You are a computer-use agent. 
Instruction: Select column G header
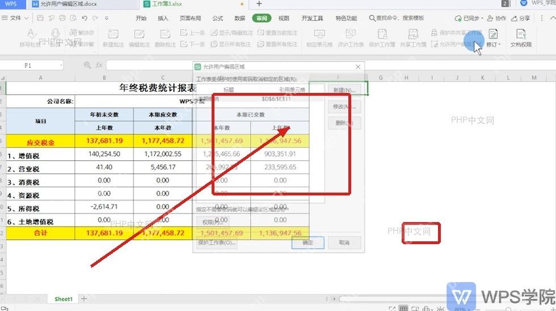coord(381,78)
